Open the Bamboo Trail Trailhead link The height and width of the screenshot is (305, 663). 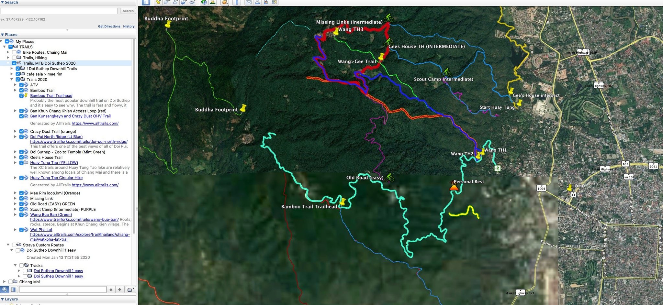(51, 95)
